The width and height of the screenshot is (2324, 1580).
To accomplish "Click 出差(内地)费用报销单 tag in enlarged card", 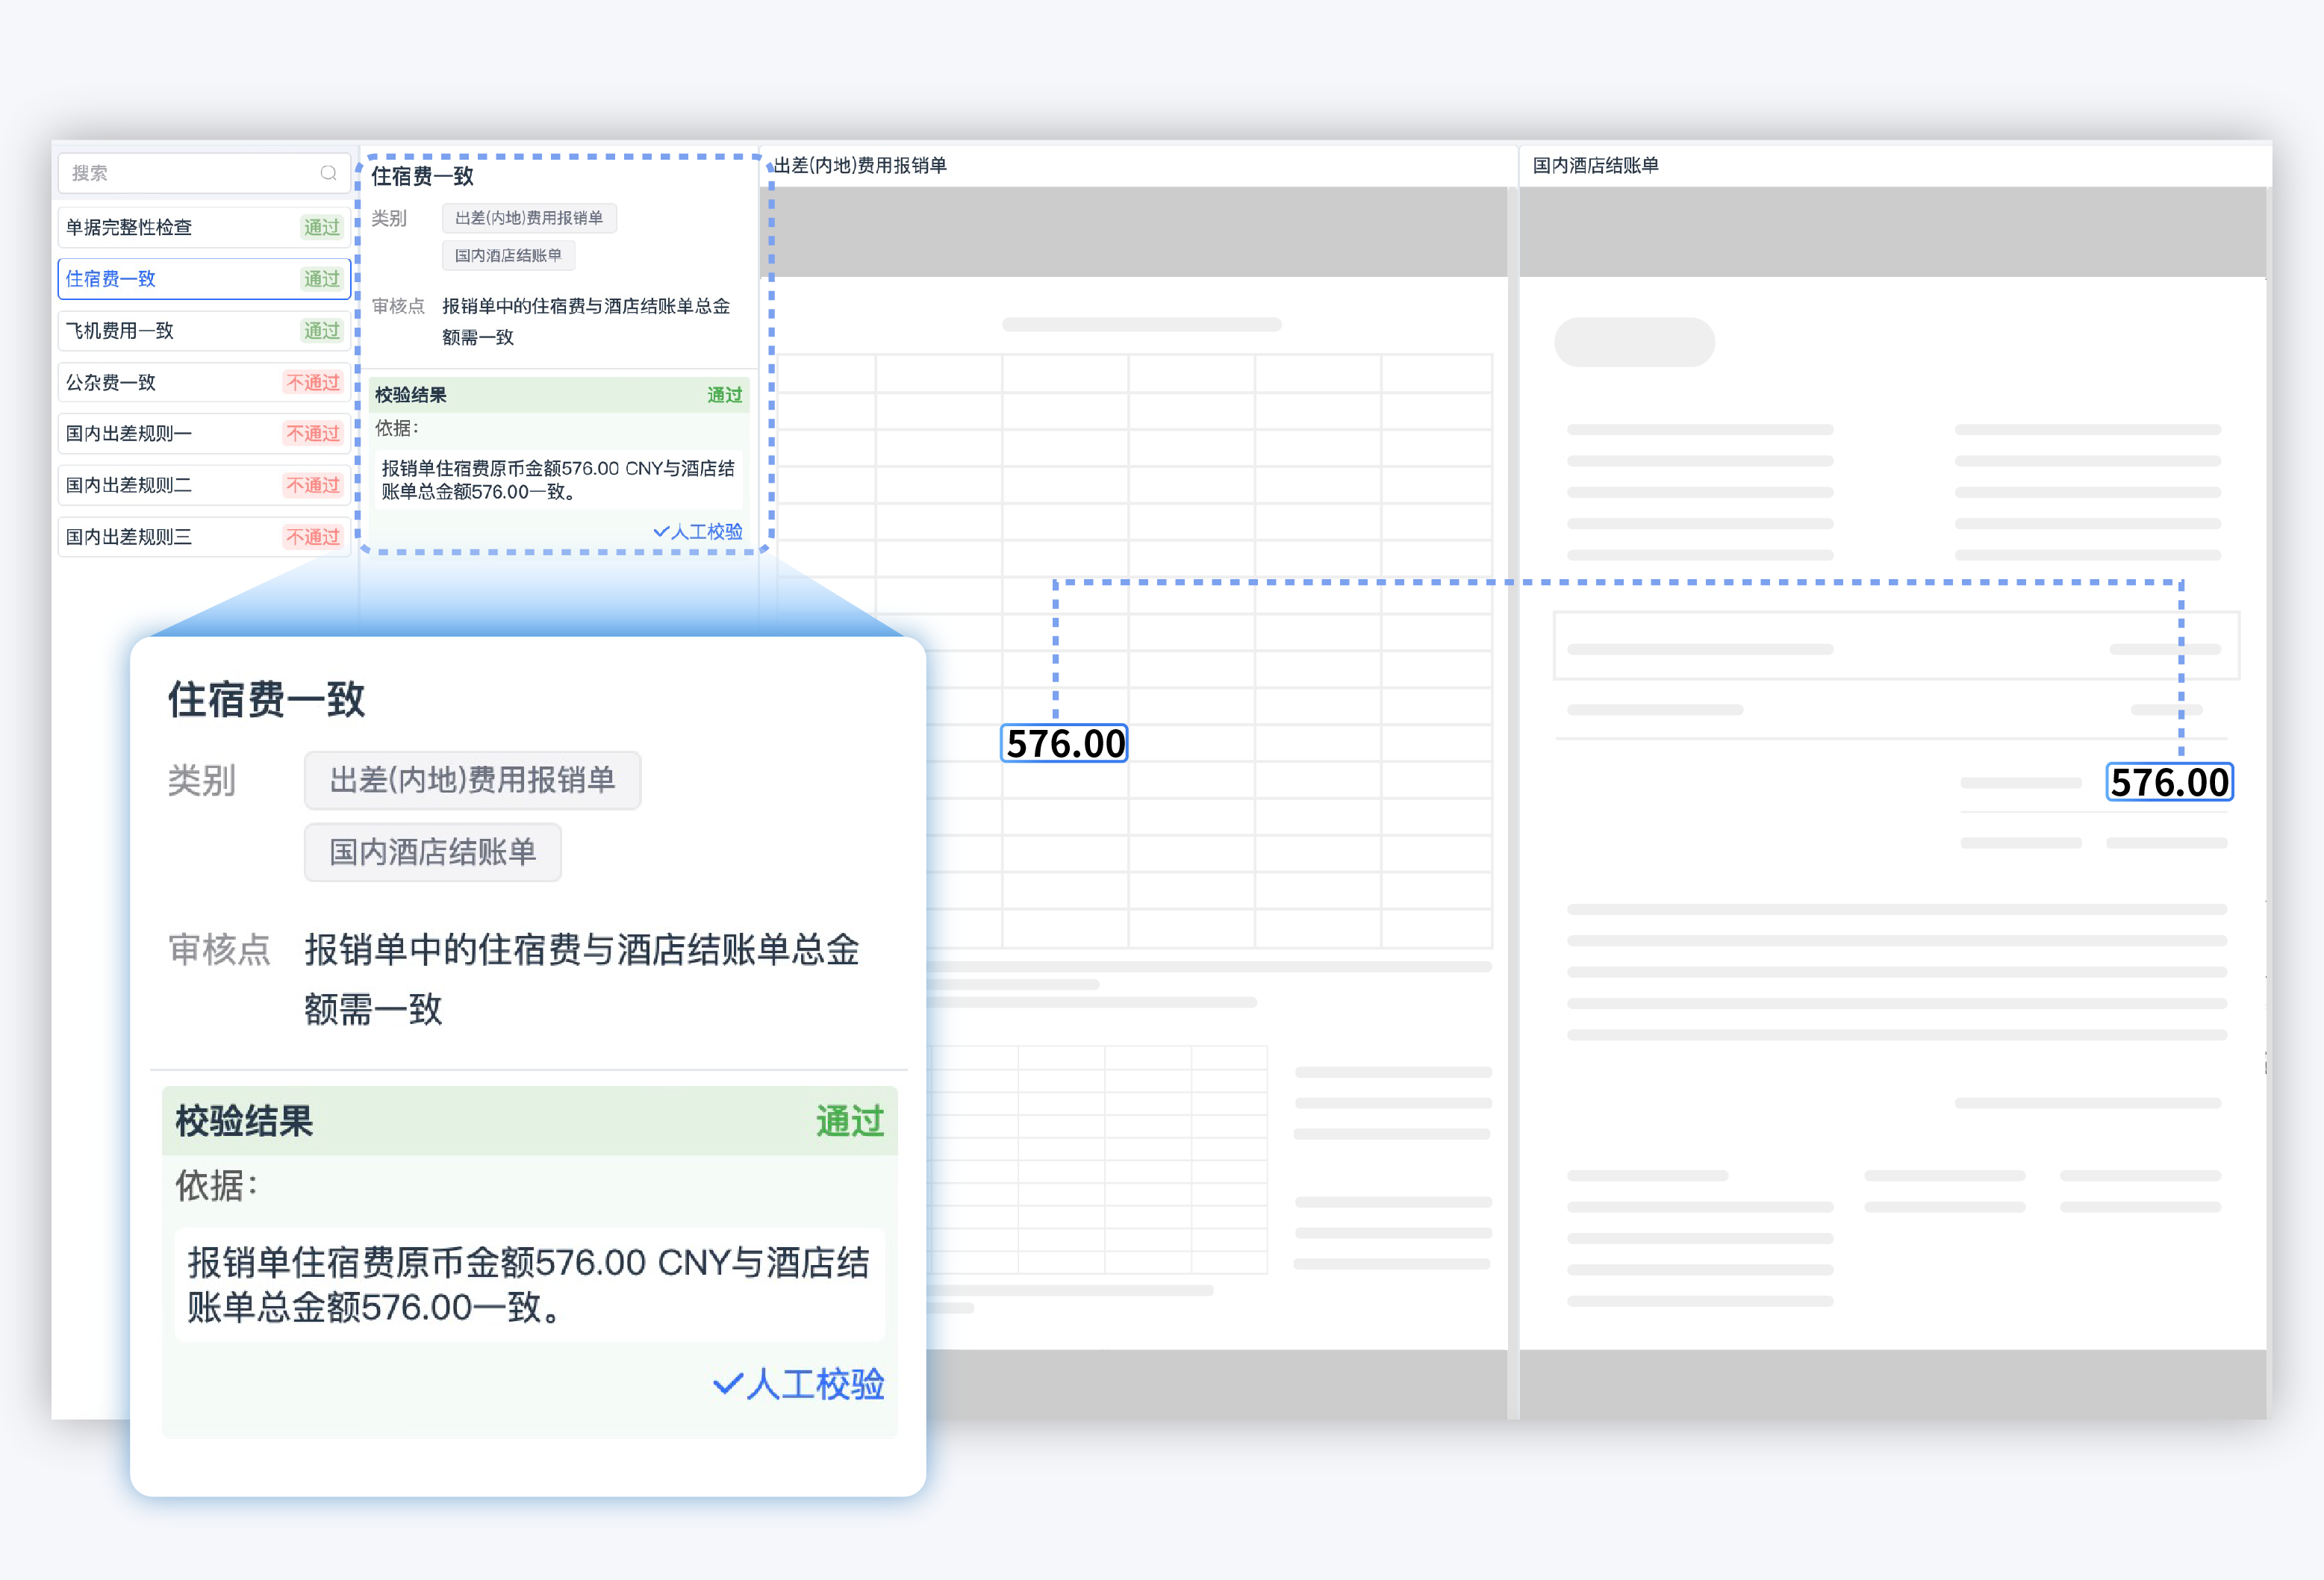I will click(472, 780).
